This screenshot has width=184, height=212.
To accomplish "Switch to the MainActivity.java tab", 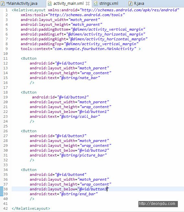I will pyautogui.click(x=22, y=3).
